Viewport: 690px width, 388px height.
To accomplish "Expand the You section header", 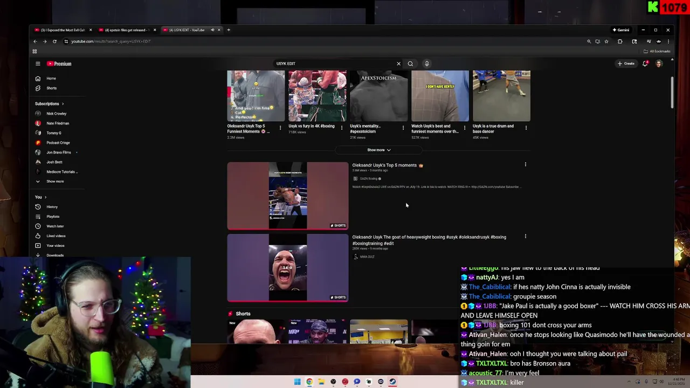I will coord(41,197).
